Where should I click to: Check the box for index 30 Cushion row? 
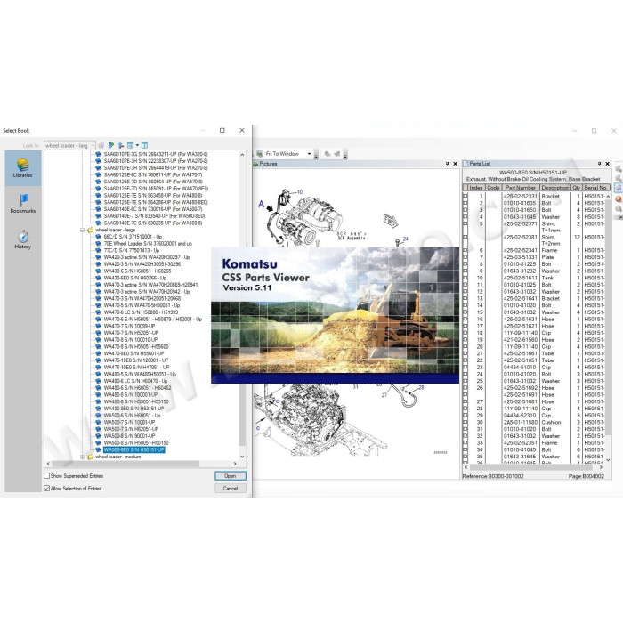coord(465,423)
